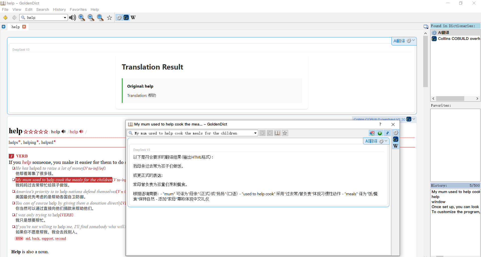Zoom in using the magnifier plus icon

(x=82, y=18)
